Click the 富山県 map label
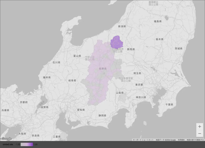This screenshot has height=148, width=205. [77, 56]
